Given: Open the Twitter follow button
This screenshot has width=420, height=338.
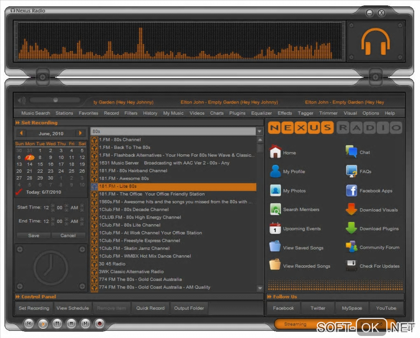Looking at the screenshot, I should click(318, 308).
